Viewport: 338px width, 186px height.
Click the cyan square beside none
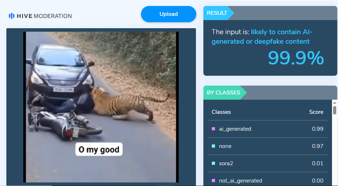(x=213, y=146)
